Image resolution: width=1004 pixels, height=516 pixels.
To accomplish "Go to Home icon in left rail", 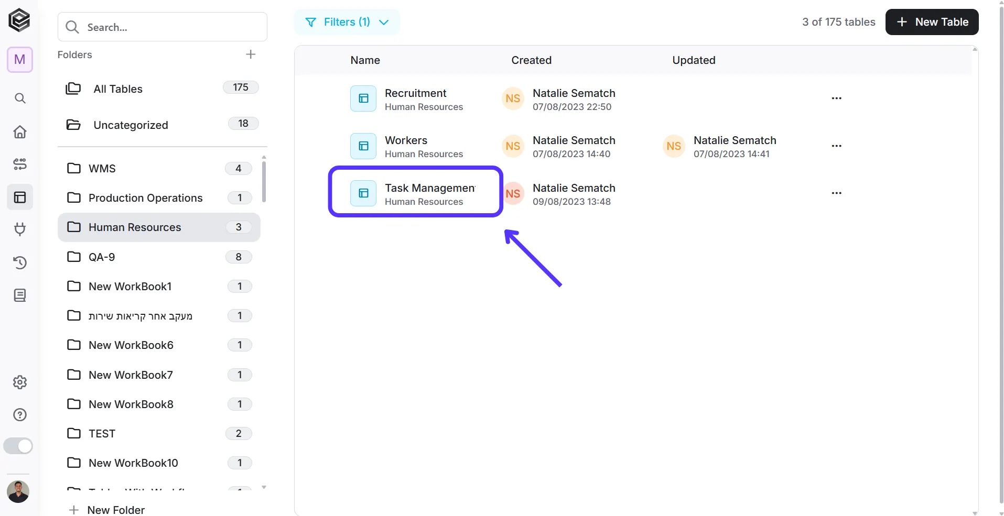I will pyautogui.click(x=20, y=131).
